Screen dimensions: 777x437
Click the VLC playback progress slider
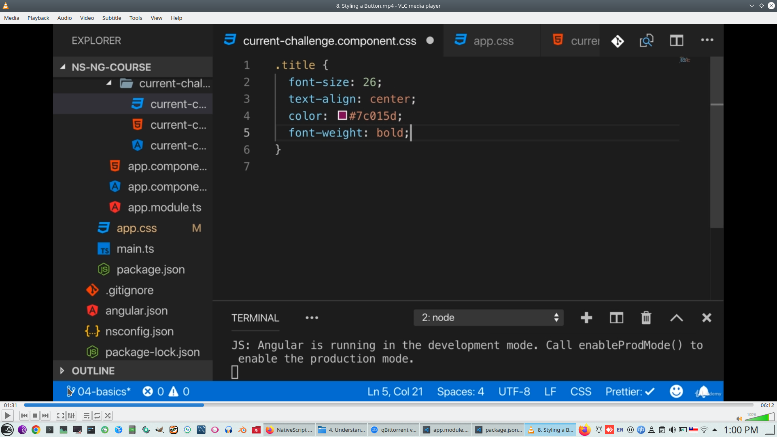point(388,405)
